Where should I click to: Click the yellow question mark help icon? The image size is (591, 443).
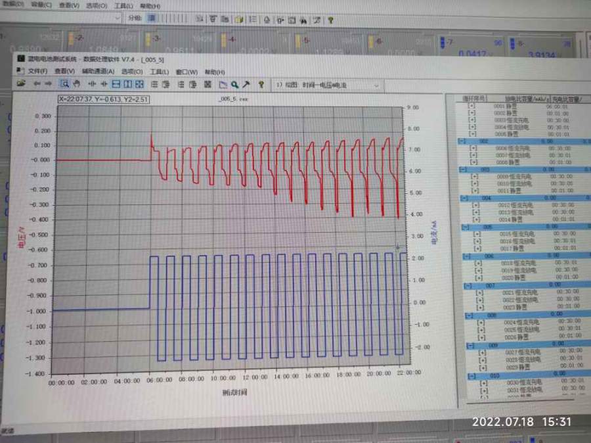pyautogui.click(x=261, y=85)
